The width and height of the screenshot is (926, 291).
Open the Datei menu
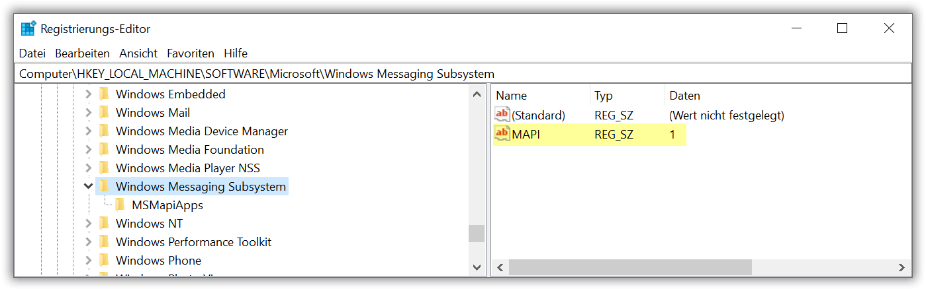coord(32,53)
